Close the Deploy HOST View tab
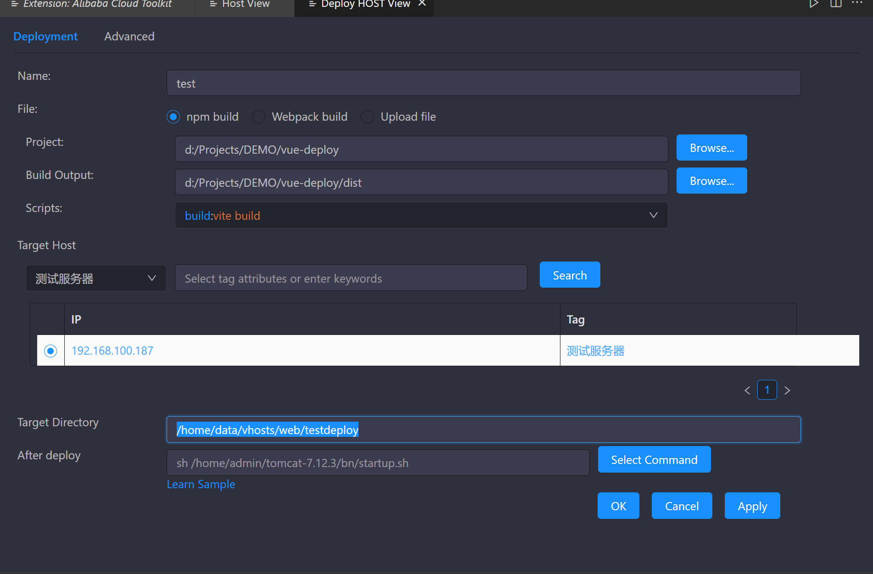This screenshot has width=873, height=574. (x=422, y=4)
